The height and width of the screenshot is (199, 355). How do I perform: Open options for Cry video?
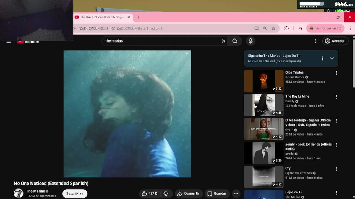pyautogui.click(x=336, y=169)
